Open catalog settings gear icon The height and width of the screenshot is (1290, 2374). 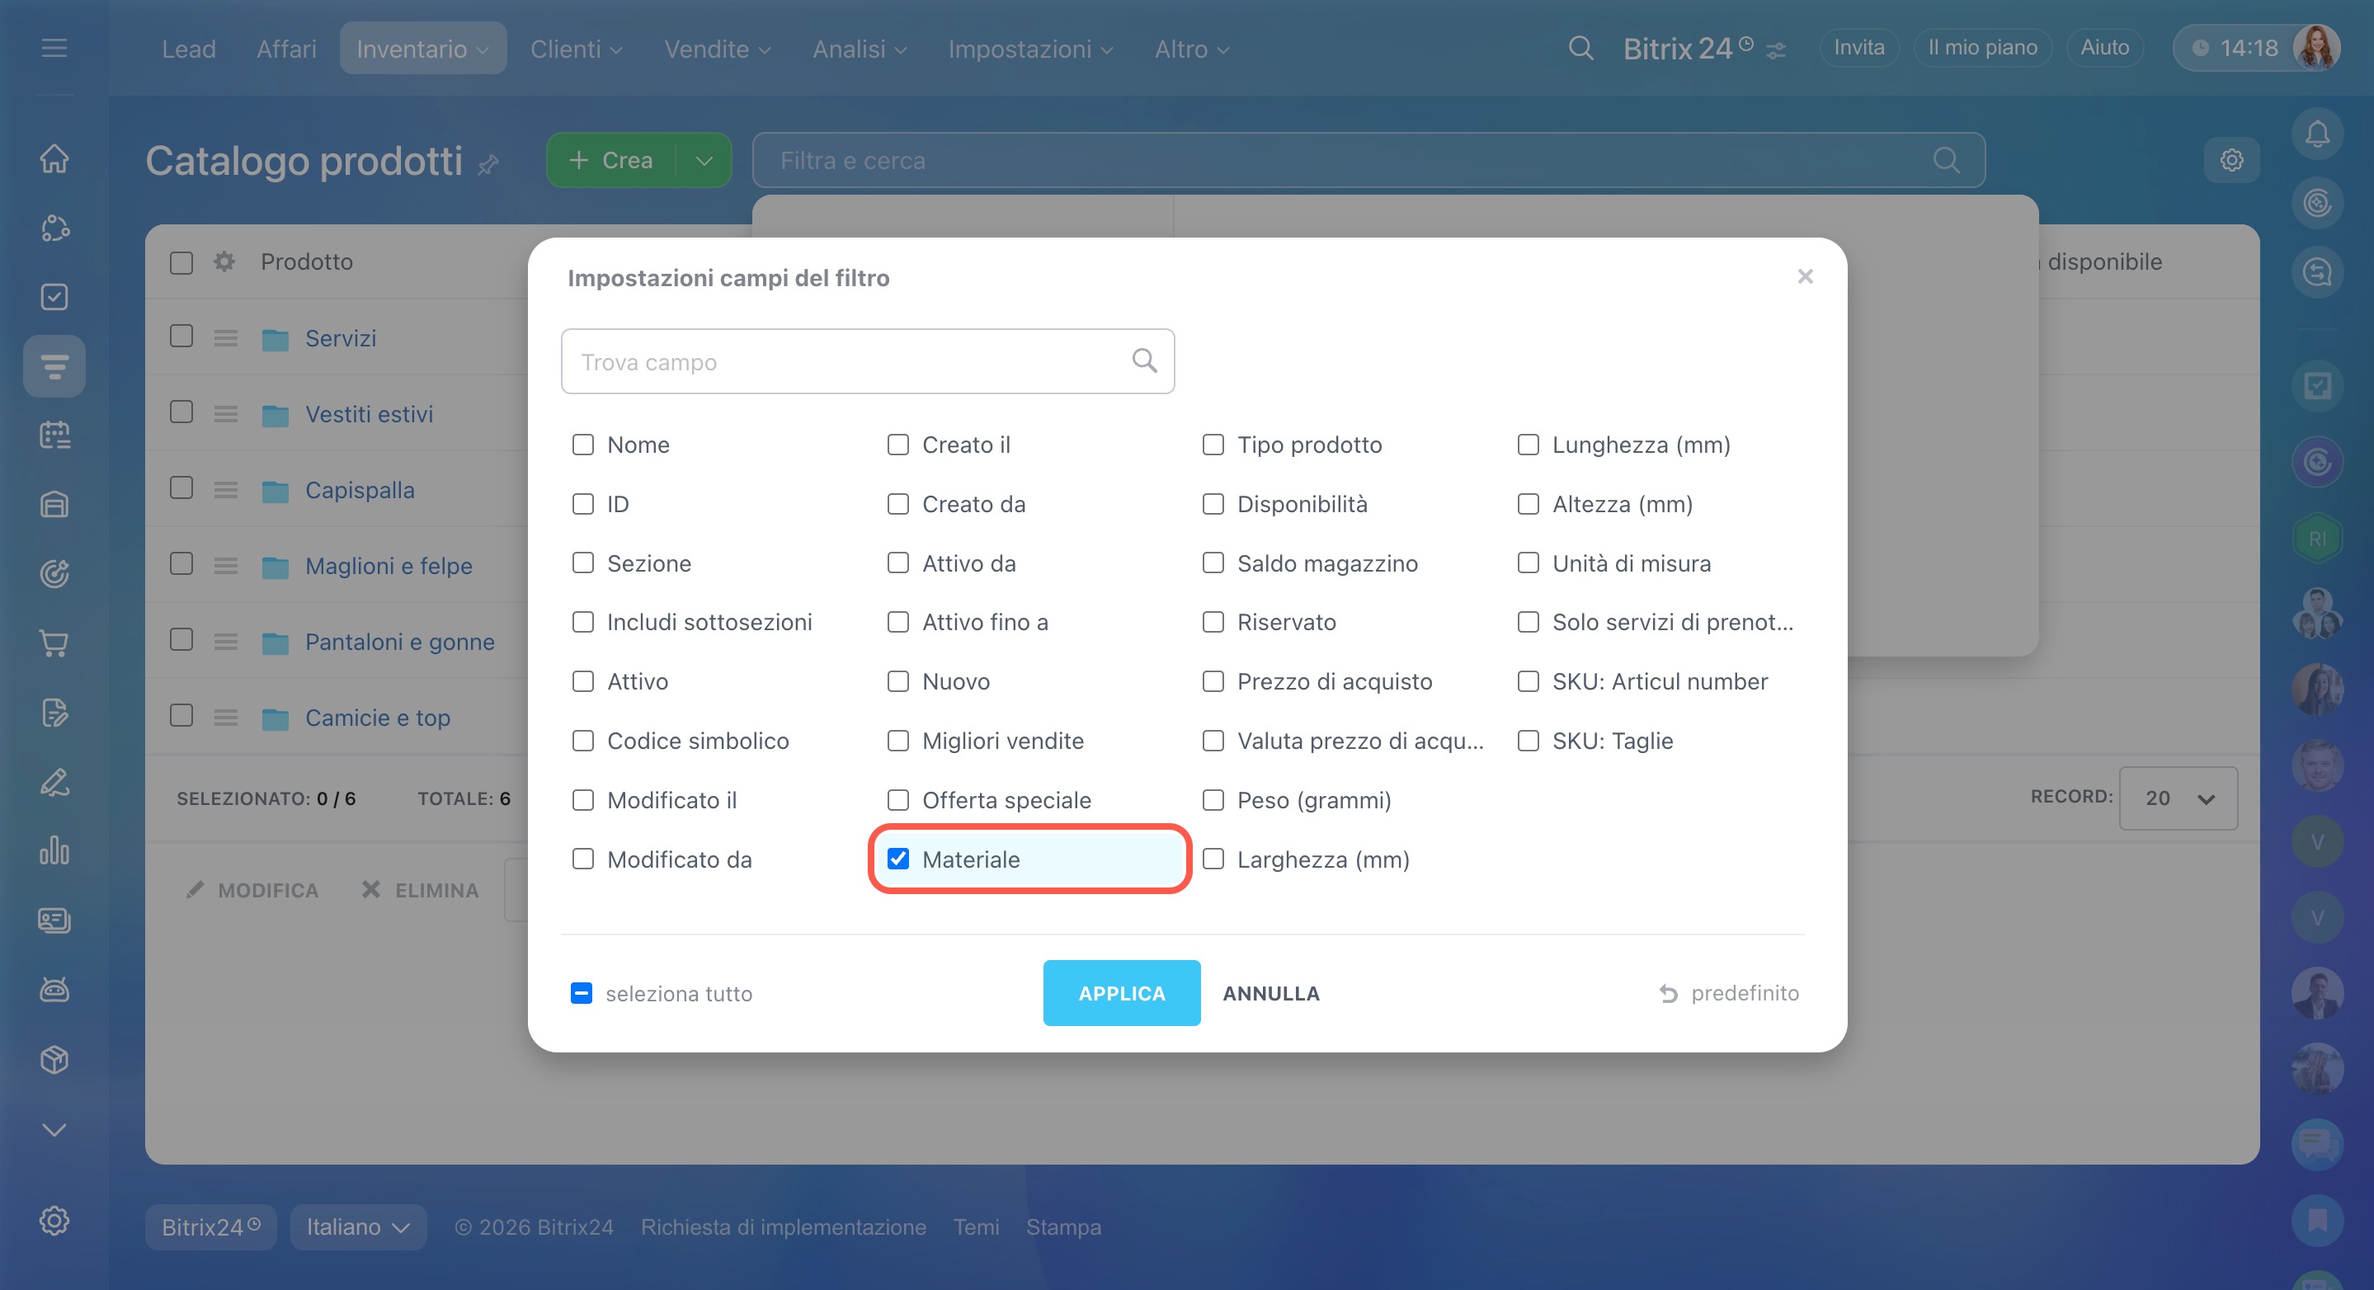[2231, 160]
